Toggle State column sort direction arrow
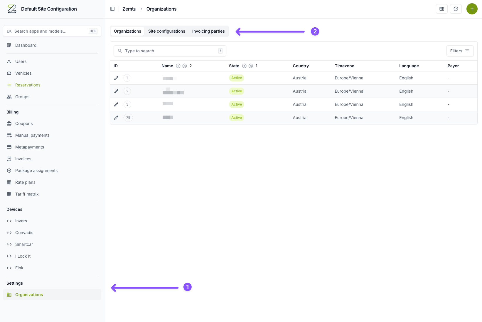 244,66
